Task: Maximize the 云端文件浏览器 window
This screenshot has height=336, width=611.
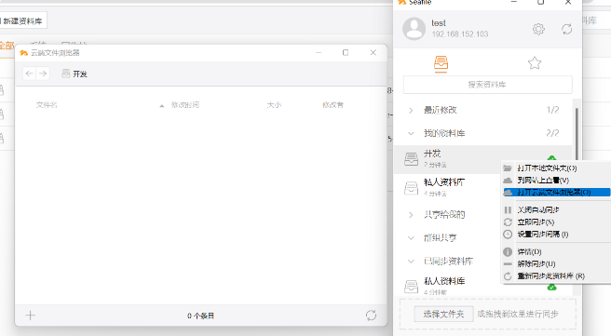Action: pyautogui.click(x=346, y=52)
